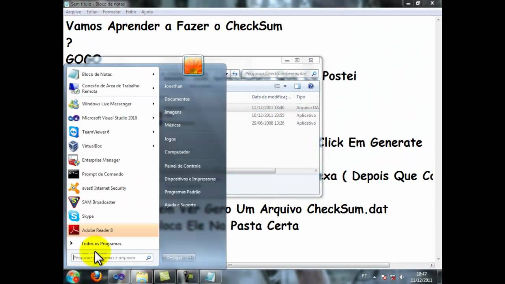Screen dimensions: 505x284
Task: Click the Action Center flag tray icon
Action: coord(384,277)
